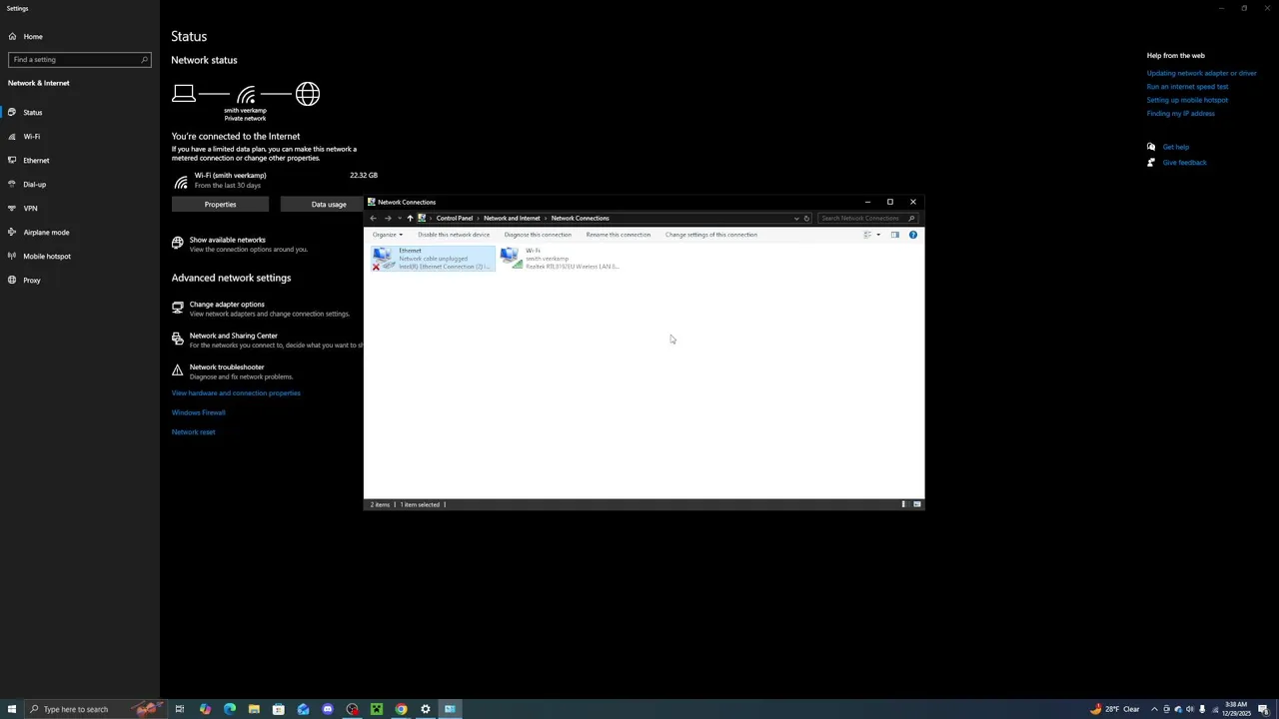Show hidden system tray icons
The height and width of the screenshot is (719, 1279).
click(1154, 709)
